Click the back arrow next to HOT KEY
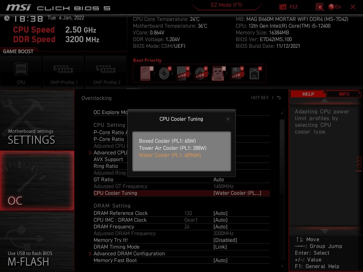This screenshot has height=272, width=363. tap(279, 98)
